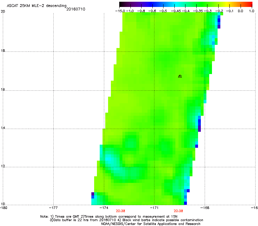Click the -0.6 color scale label

click(x=152, y=11)
